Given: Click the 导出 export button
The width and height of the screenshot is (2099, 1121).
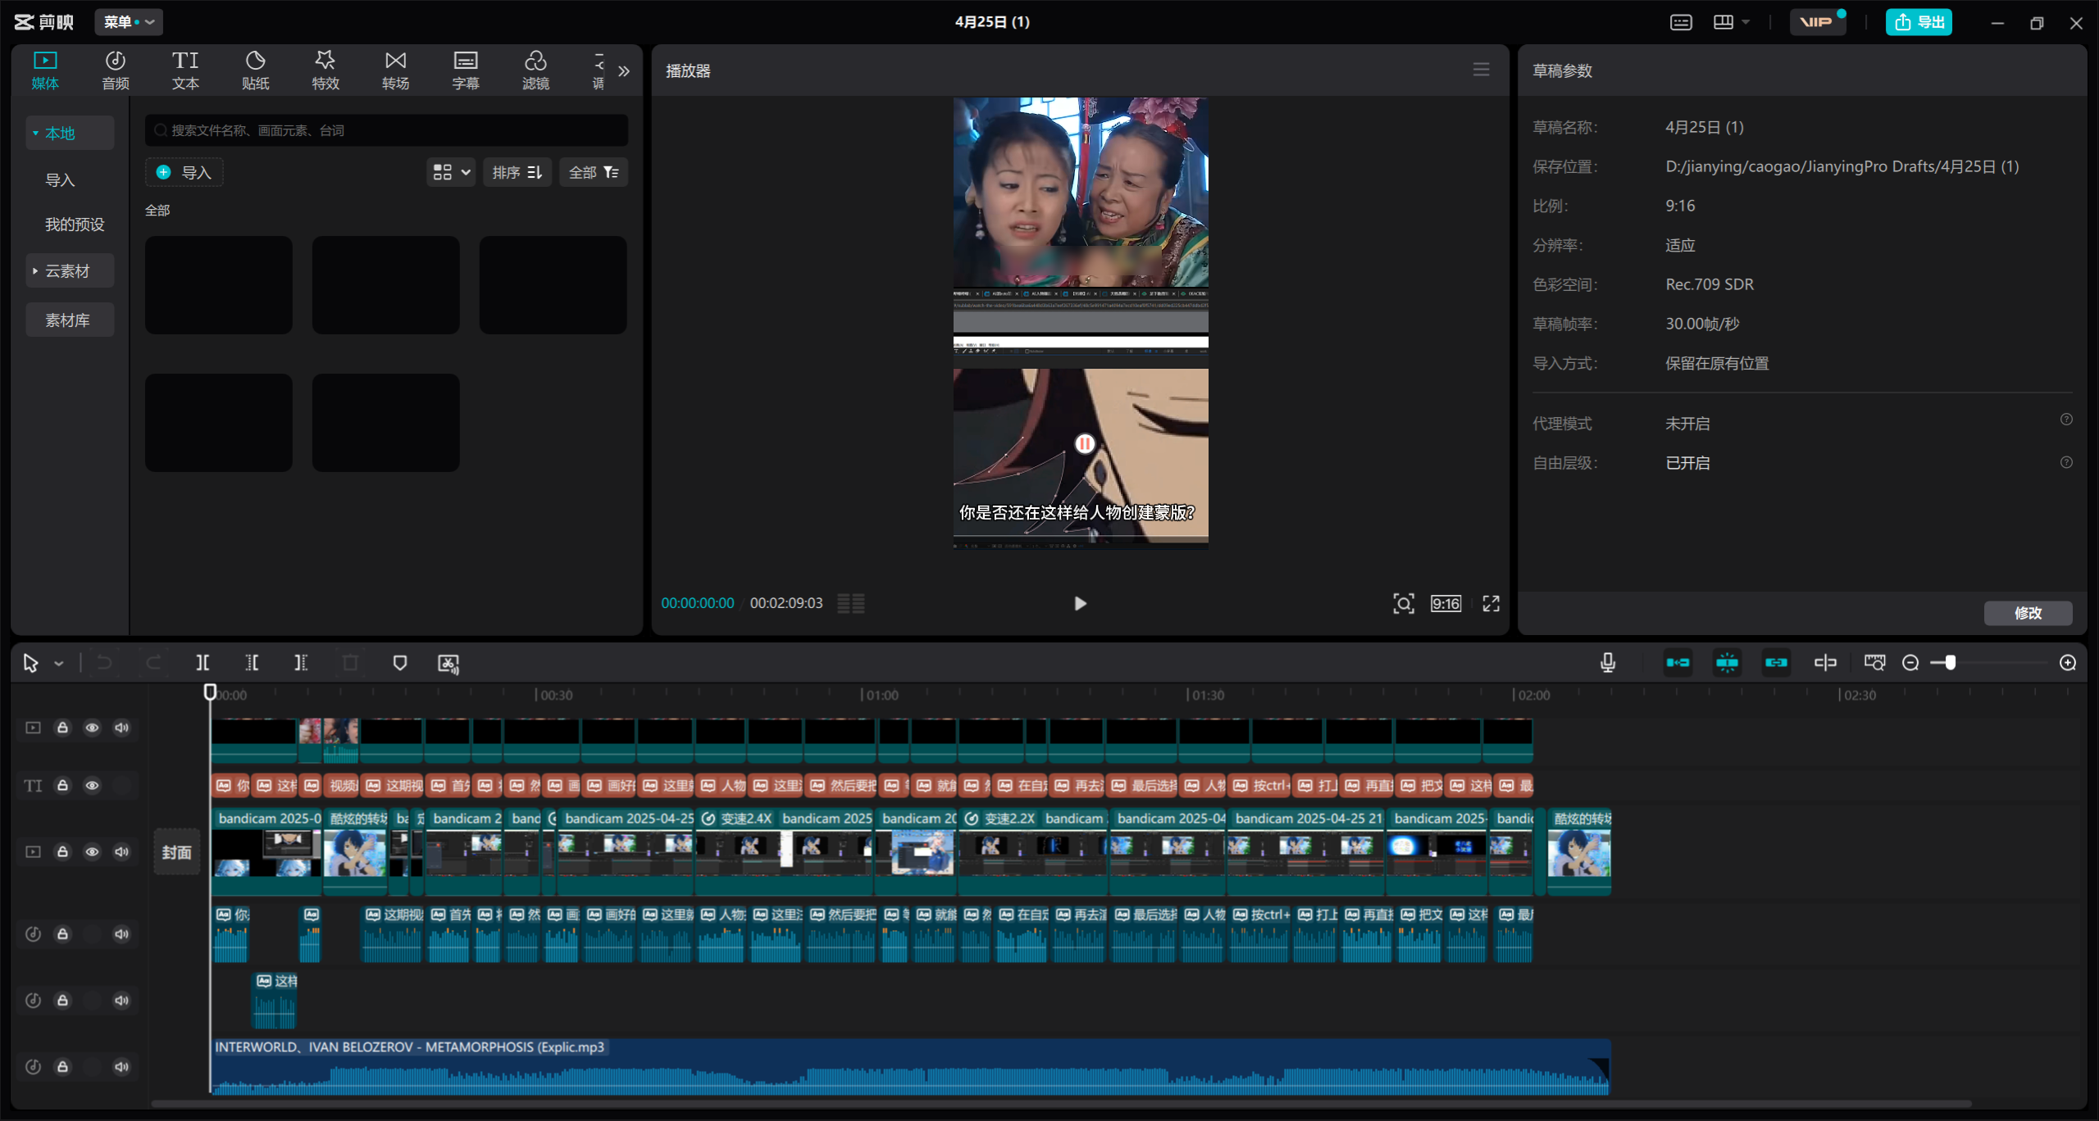Looking at the screenshot, I should 1919,22.
